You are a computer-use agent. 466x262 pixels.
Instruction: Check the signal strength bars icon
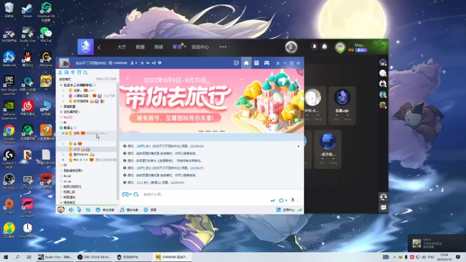300,210
